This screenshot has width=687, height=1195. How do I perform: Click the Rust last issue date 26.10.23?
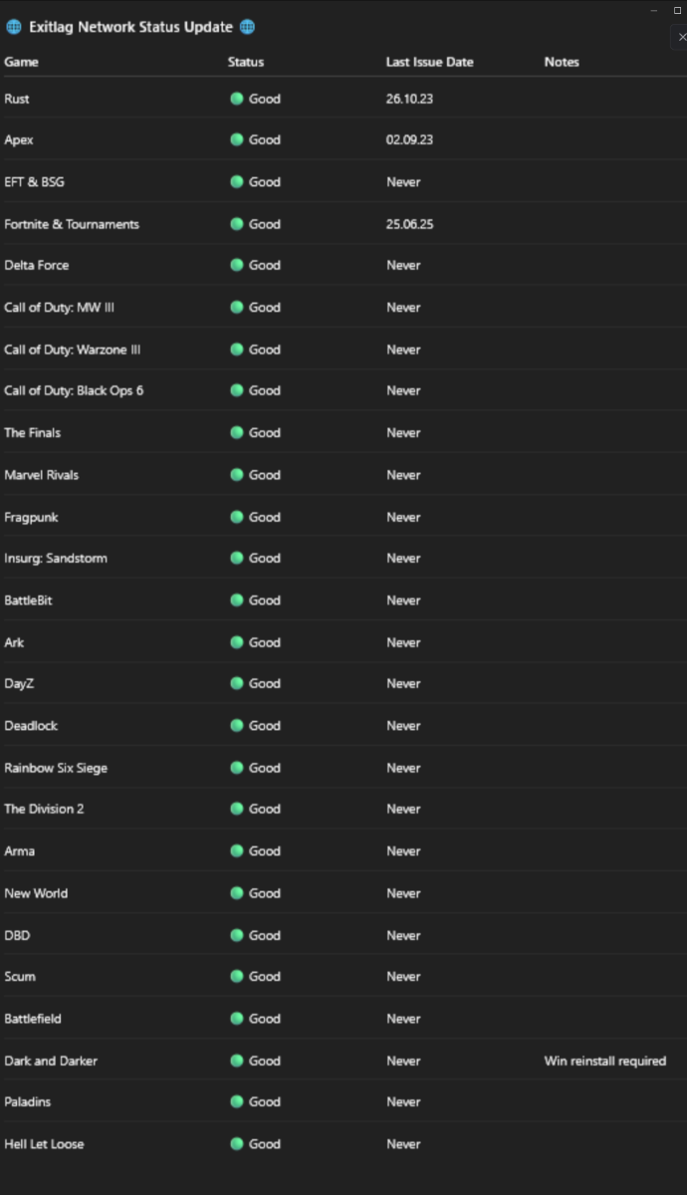(x=410, y=99)
